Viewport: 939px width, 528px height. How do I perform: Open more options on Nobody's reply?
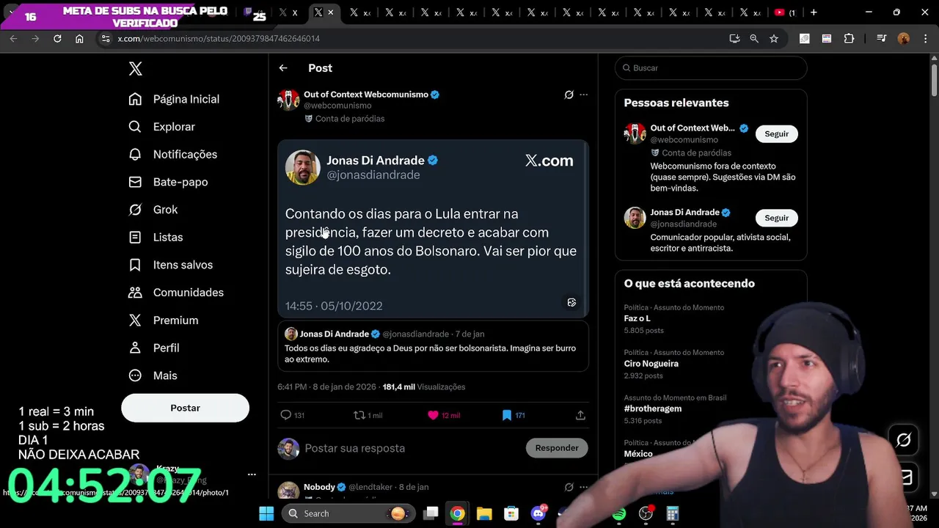point(584,487)
